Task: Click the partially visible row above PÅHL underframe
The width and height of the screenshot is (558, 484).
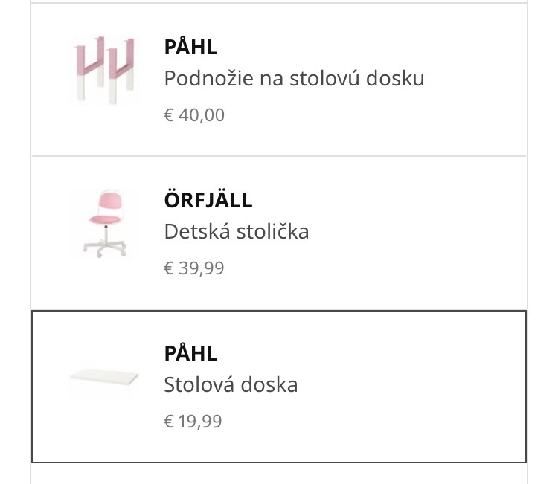Action: point(279,2)
